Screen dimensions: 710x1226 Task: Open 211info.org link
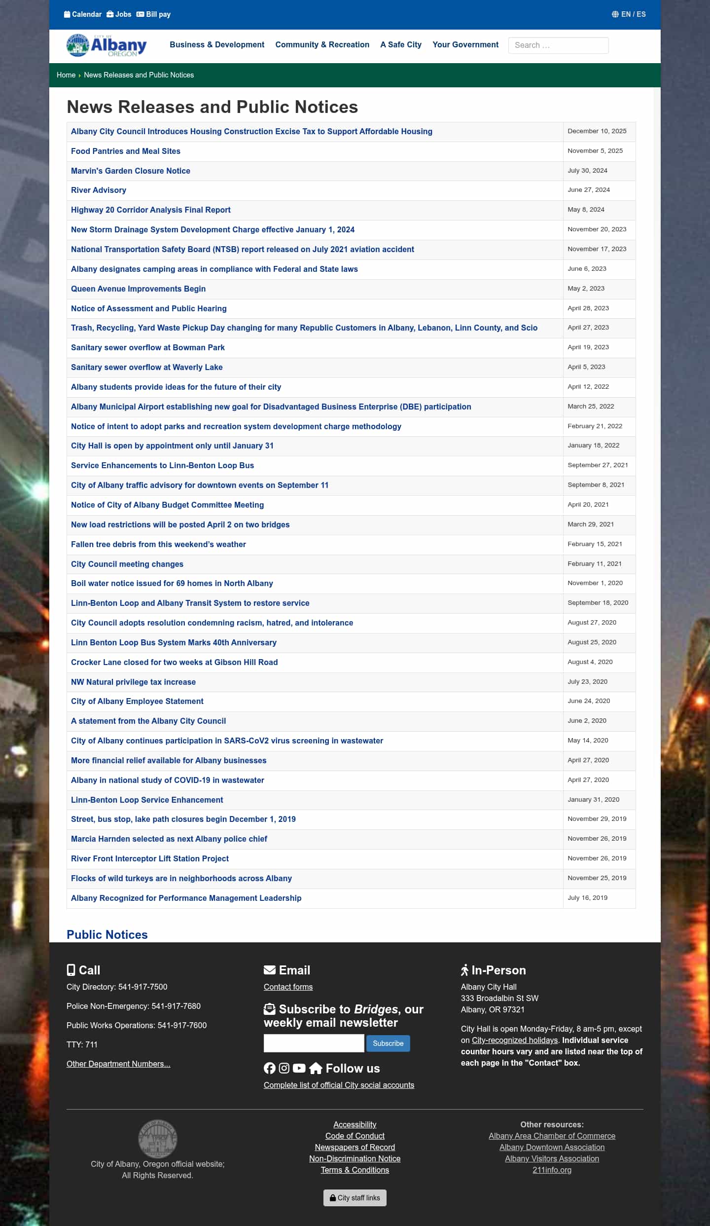pyautogui.click(x=552, y=1170)
